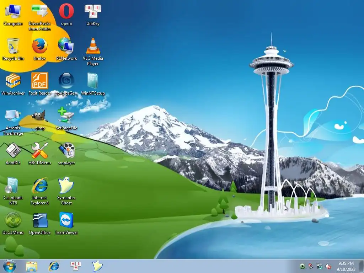Open the taskbar clock showing 9:35 PM

(x=346, y=266)
